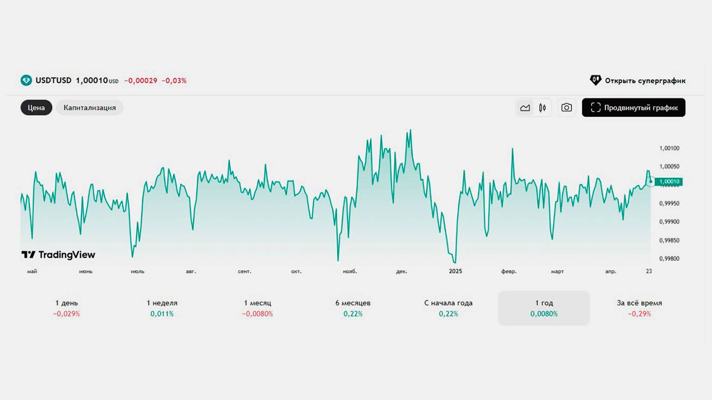Choose the 1 день time range
The width and height of the screenshot is (712, 400).
tap(67, 308)
